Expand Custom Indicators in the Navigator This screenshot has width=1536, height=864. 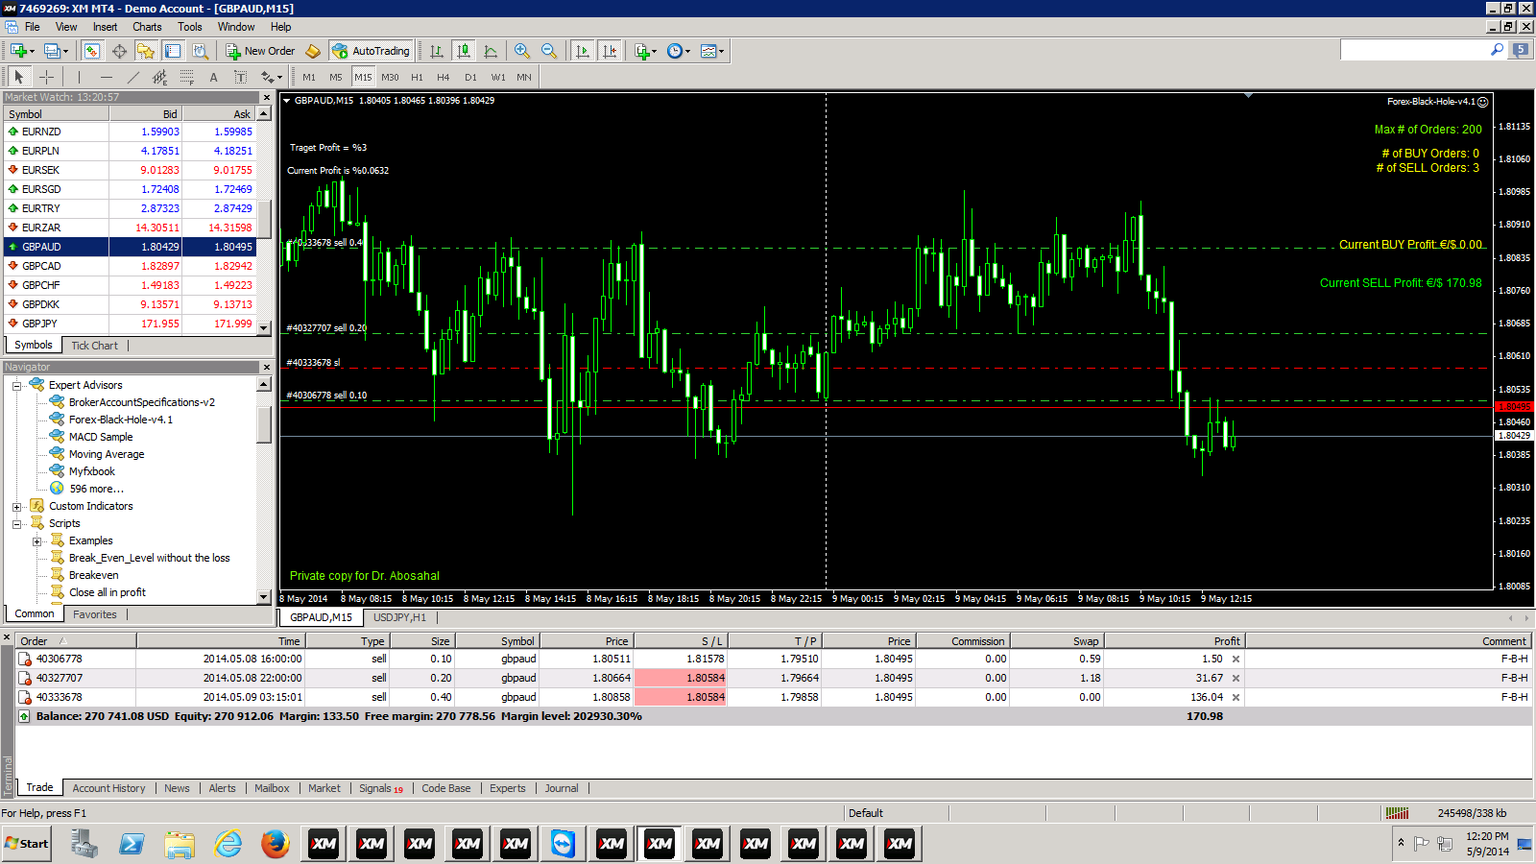click(x=16, y=506)
